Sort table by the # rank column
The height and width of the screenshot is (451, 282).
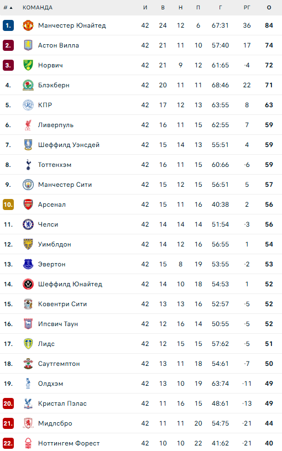click(8, 8)
